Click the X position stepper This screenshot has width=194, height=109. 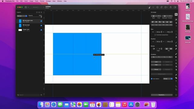162,42
